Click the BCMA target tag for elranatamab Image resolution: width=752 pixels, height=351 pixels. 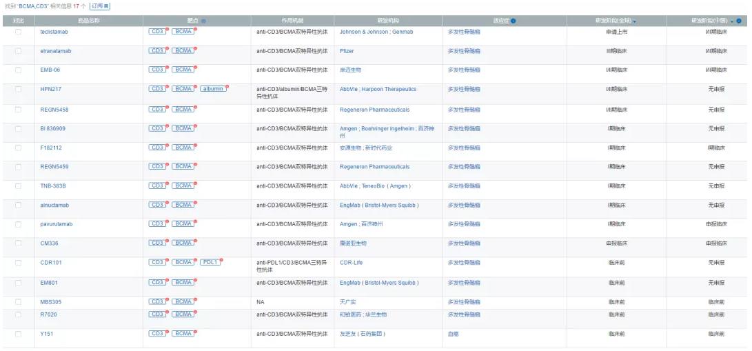(183, 50)
